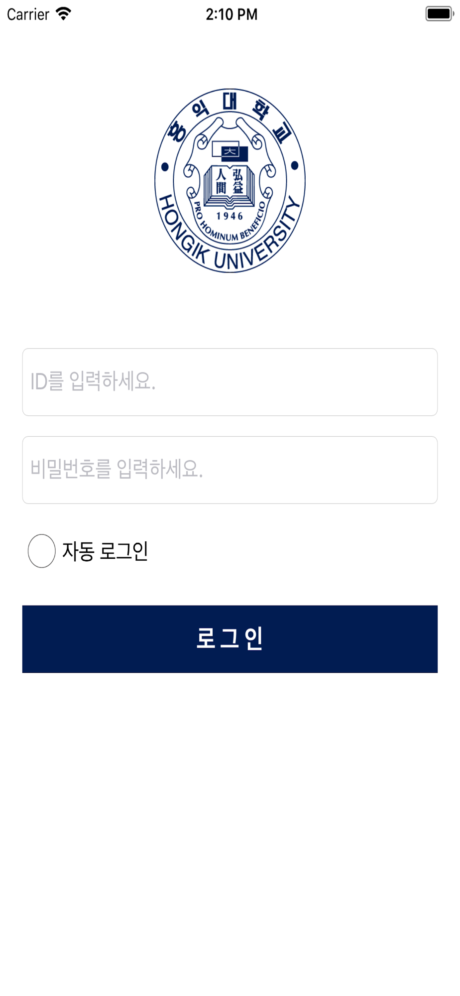Image resolution: width=460 pixels, height=996 pixels.
Task: Click the PRO HOMINUM BENEFICIO motto ribbon
Action: pos(230,223)
